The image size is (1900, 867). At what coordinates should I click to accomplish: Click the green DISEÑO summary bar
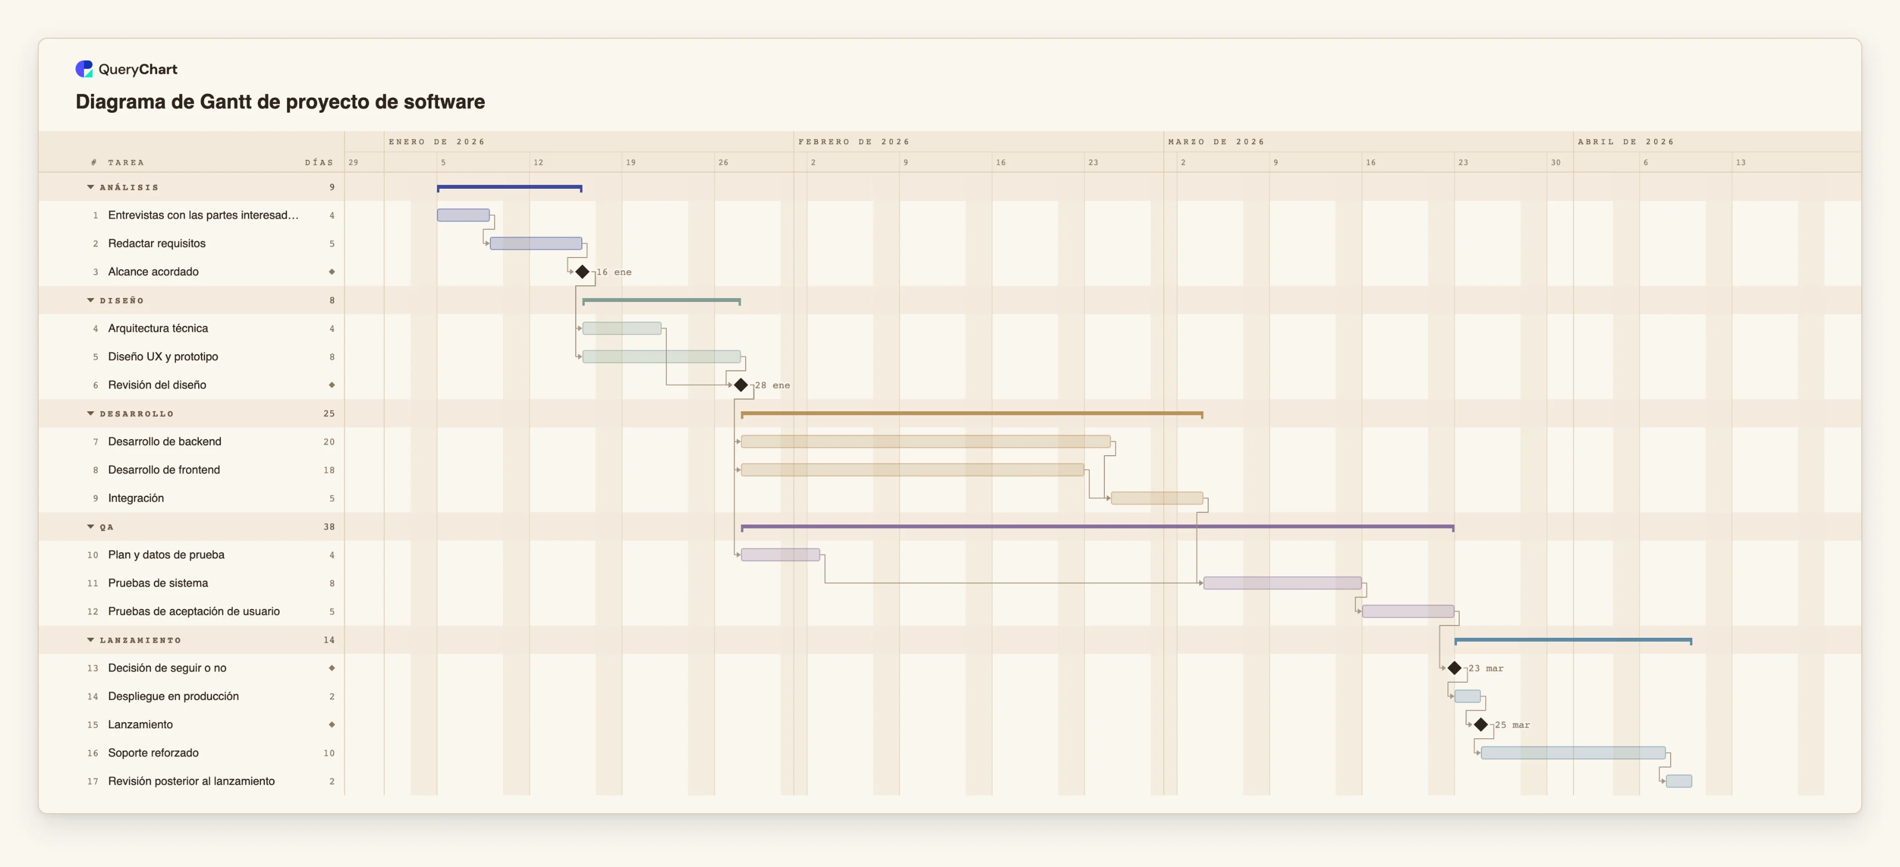click(x=662, y=301)
